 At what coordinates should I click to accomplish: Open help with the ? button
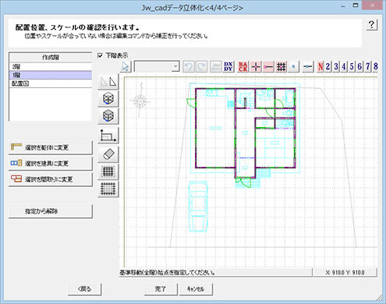click(x=372, y=25)
